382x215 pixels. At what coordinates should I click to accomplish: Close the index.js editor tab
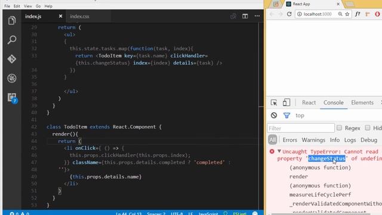pyautogui.click(x=60, y=16)
